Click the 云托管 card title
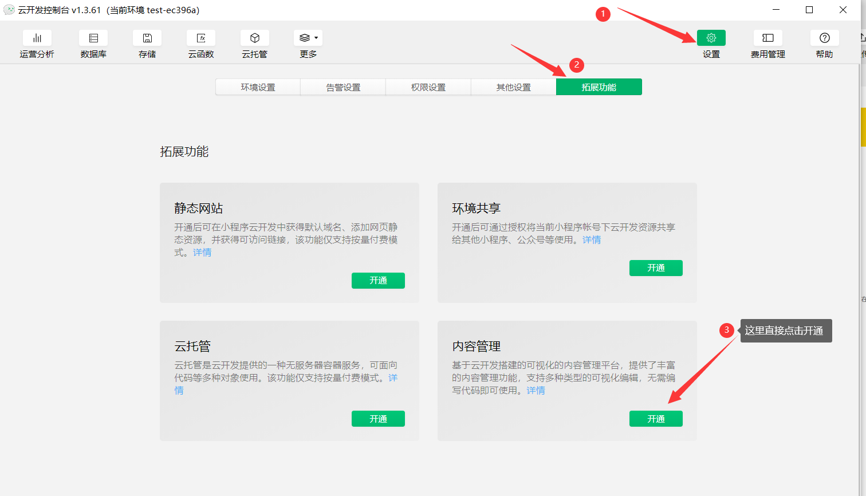 pyautogui.click(x=192, y=347)
